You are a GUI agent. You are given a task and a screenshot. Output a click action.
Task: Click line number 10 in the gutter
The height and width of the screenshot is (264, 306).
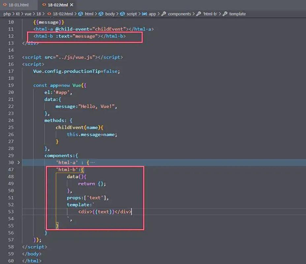pos(11,22)
